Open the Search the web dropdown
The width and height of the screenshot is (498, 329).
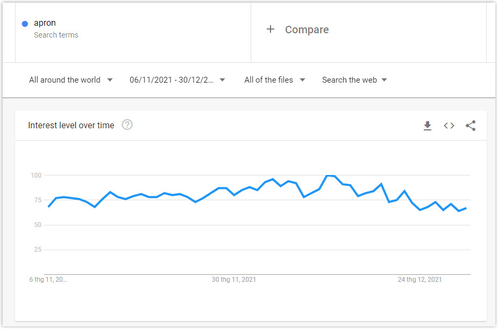354,80
